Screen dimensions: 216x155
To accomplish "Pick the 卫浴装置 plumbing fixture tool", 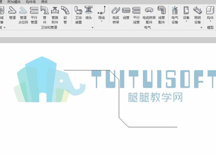I will click(x=78, y=15).
